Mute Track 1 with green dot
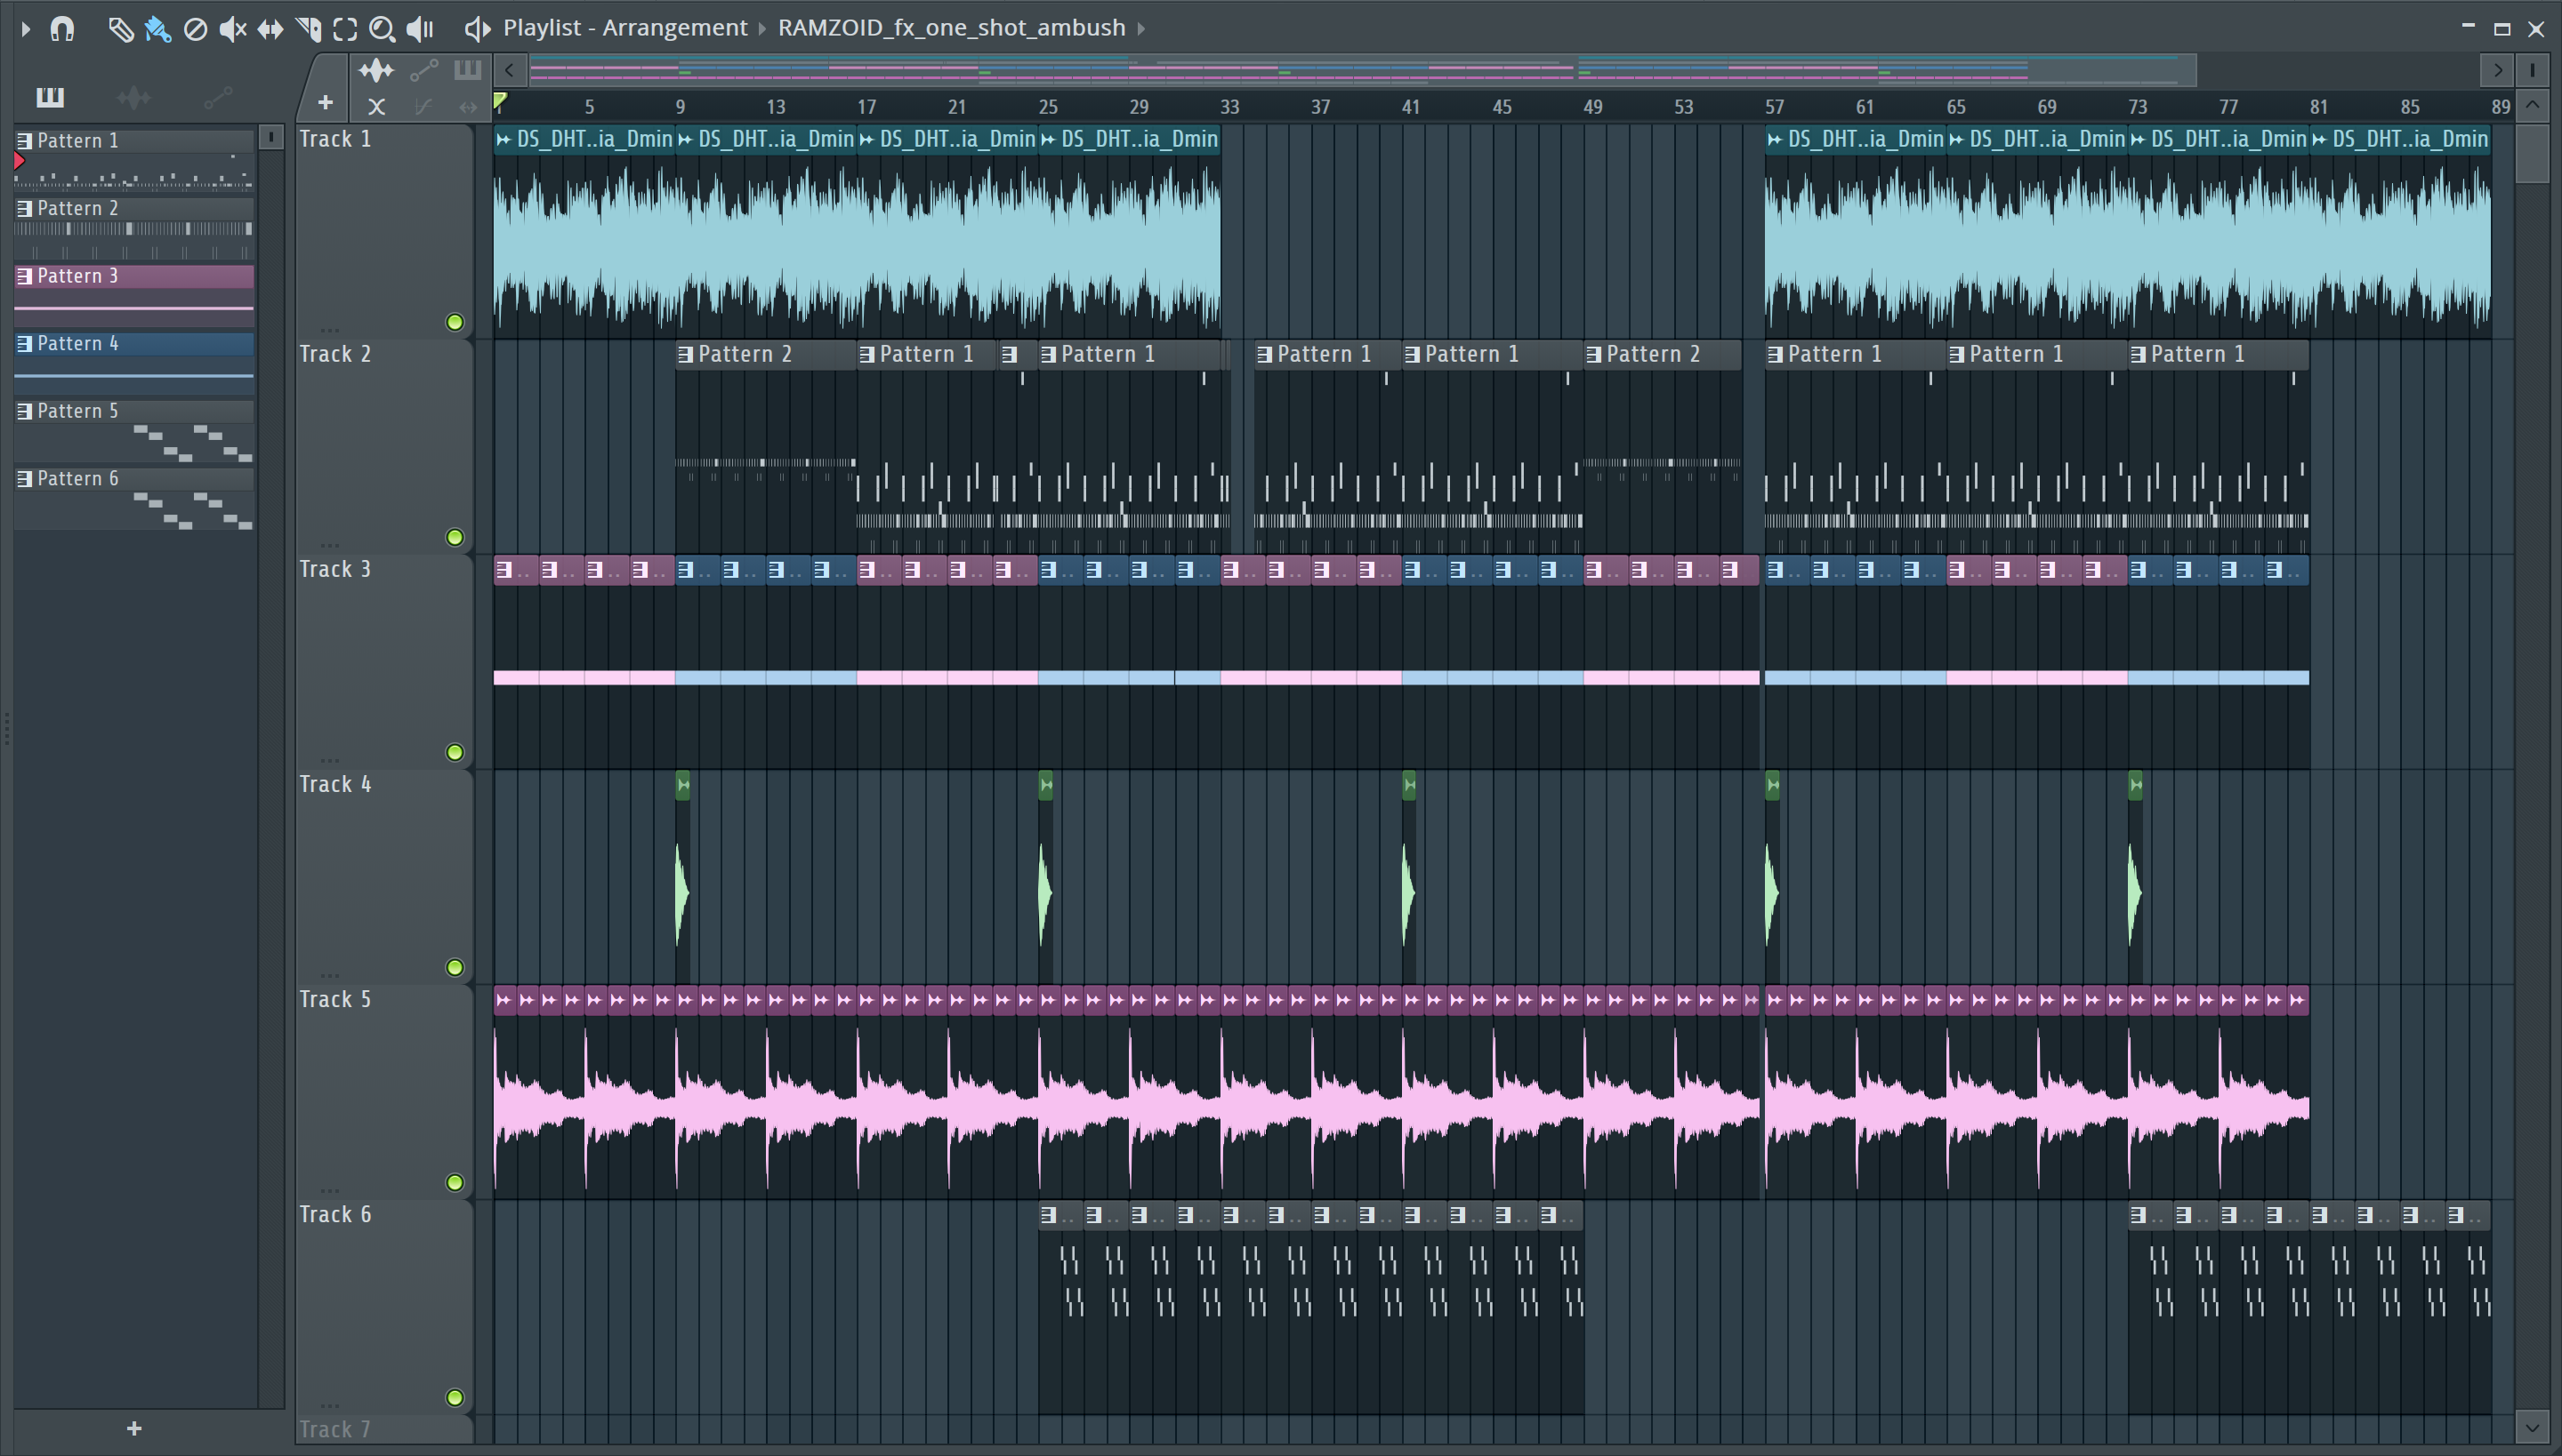This screenshot has width=2562, height=1456. click(455, 322)
